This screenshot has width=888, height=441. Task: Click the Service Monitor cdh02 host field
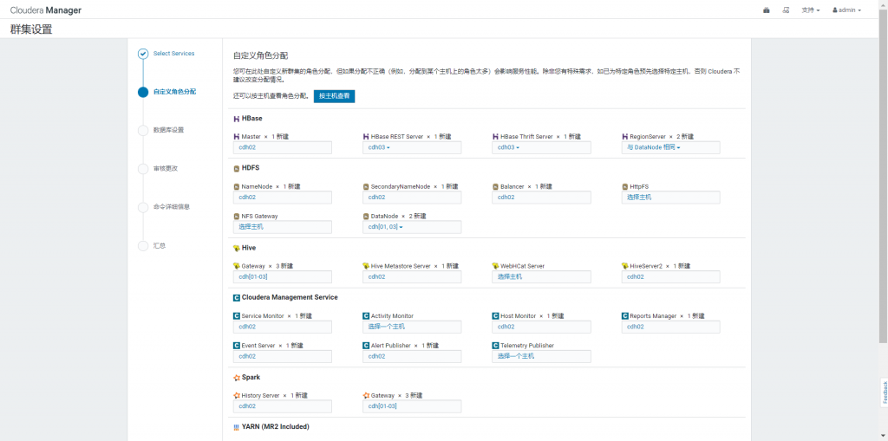click(283, 327)
